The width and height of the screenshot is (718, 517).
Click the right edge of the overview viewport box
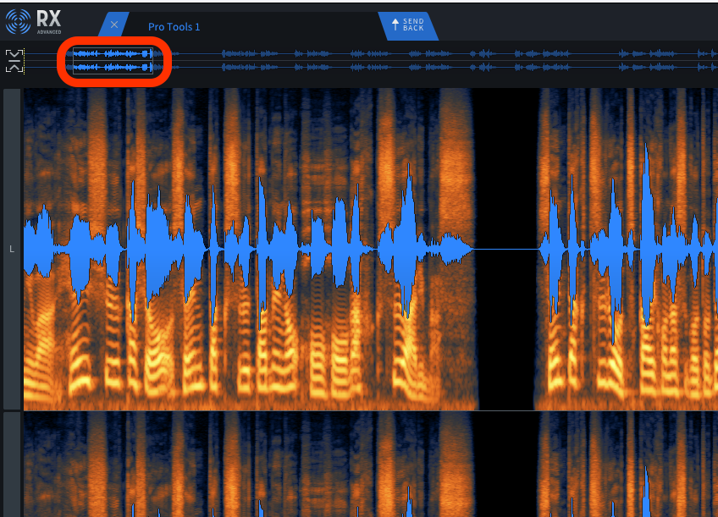coord(152,61)
